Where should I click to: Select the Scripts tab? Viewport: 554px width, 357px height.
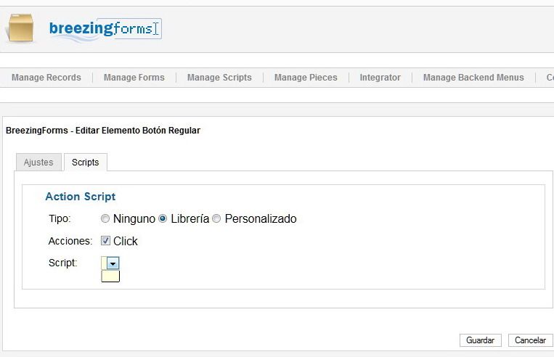[85, 162]
